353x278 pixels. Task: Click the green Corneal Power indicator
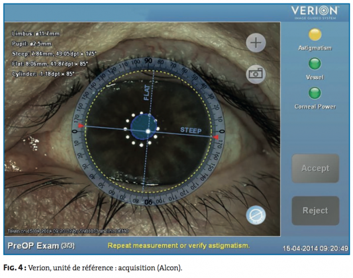coord(315,92)
